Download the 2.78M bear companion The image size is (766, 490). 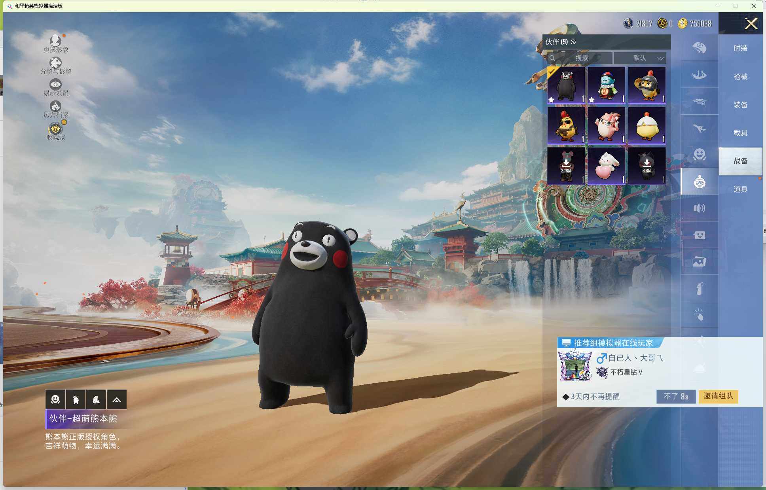(566, 166)
